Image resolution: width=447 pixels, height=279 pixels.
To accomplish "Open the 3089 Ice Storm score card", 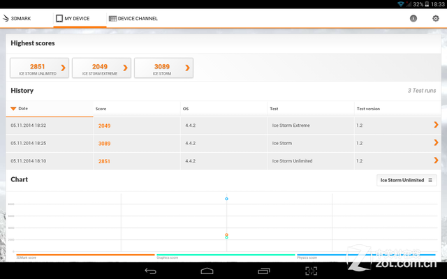I will click(x=163, y=68).
